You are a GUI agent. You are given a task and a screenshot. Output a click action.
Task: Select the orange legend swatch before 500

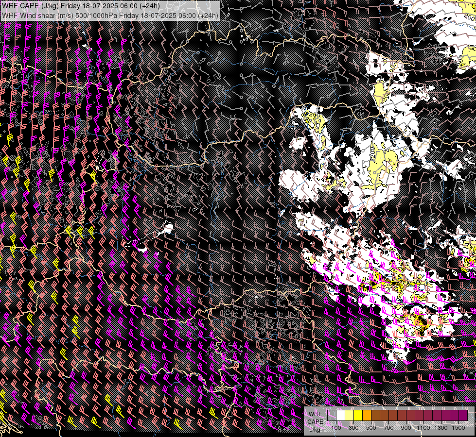coord(367,415)
